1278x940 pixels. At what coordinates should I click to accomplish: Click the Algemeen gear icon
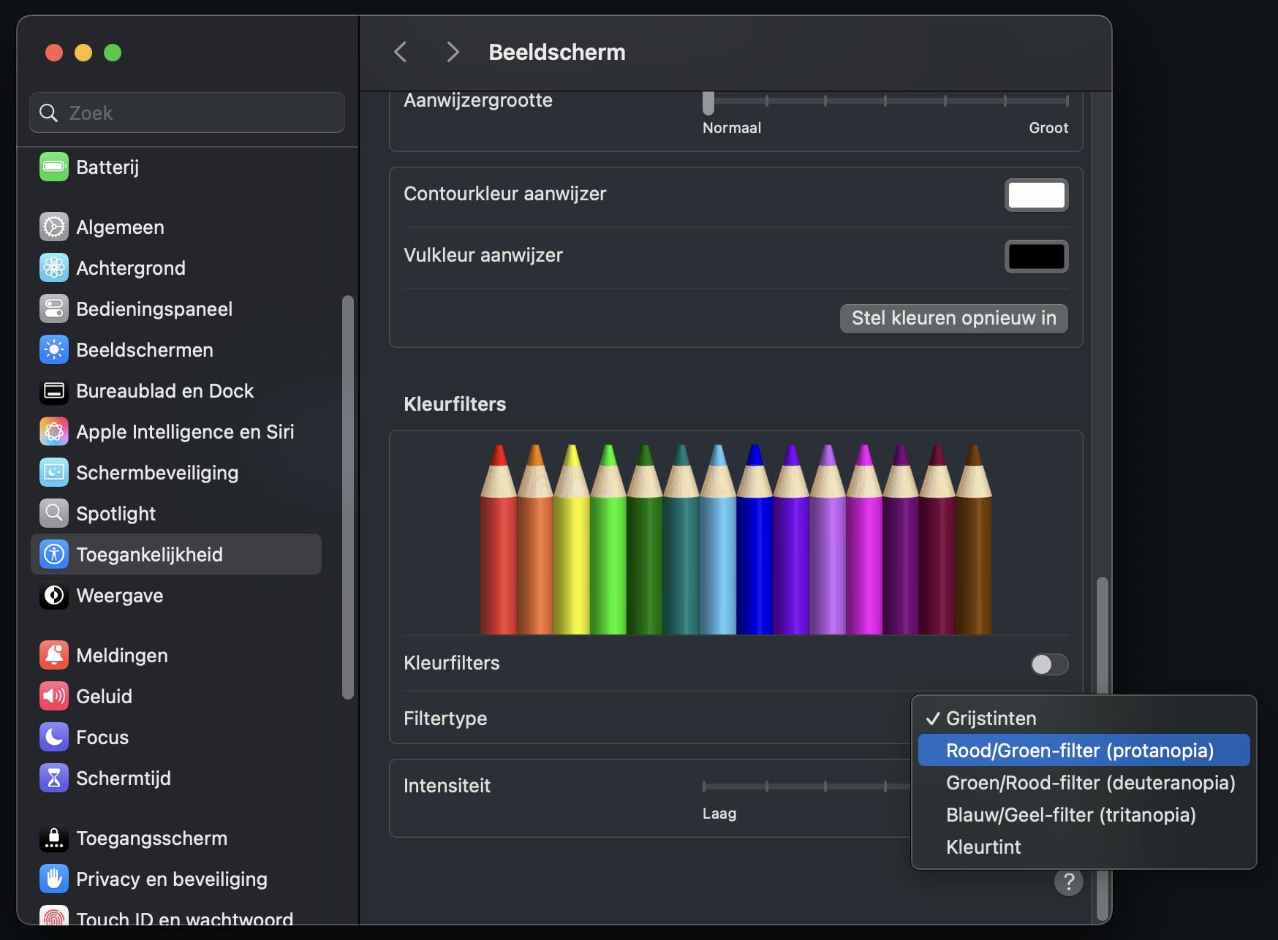54,227
